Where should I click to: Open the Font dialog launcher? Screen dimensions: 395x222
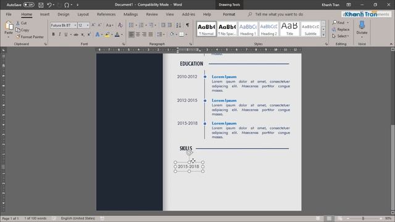coord(123,44)
